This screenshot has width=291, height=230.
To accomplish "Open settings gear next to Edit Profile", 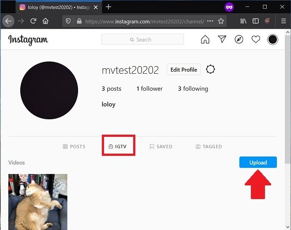I will click(210, 69).
